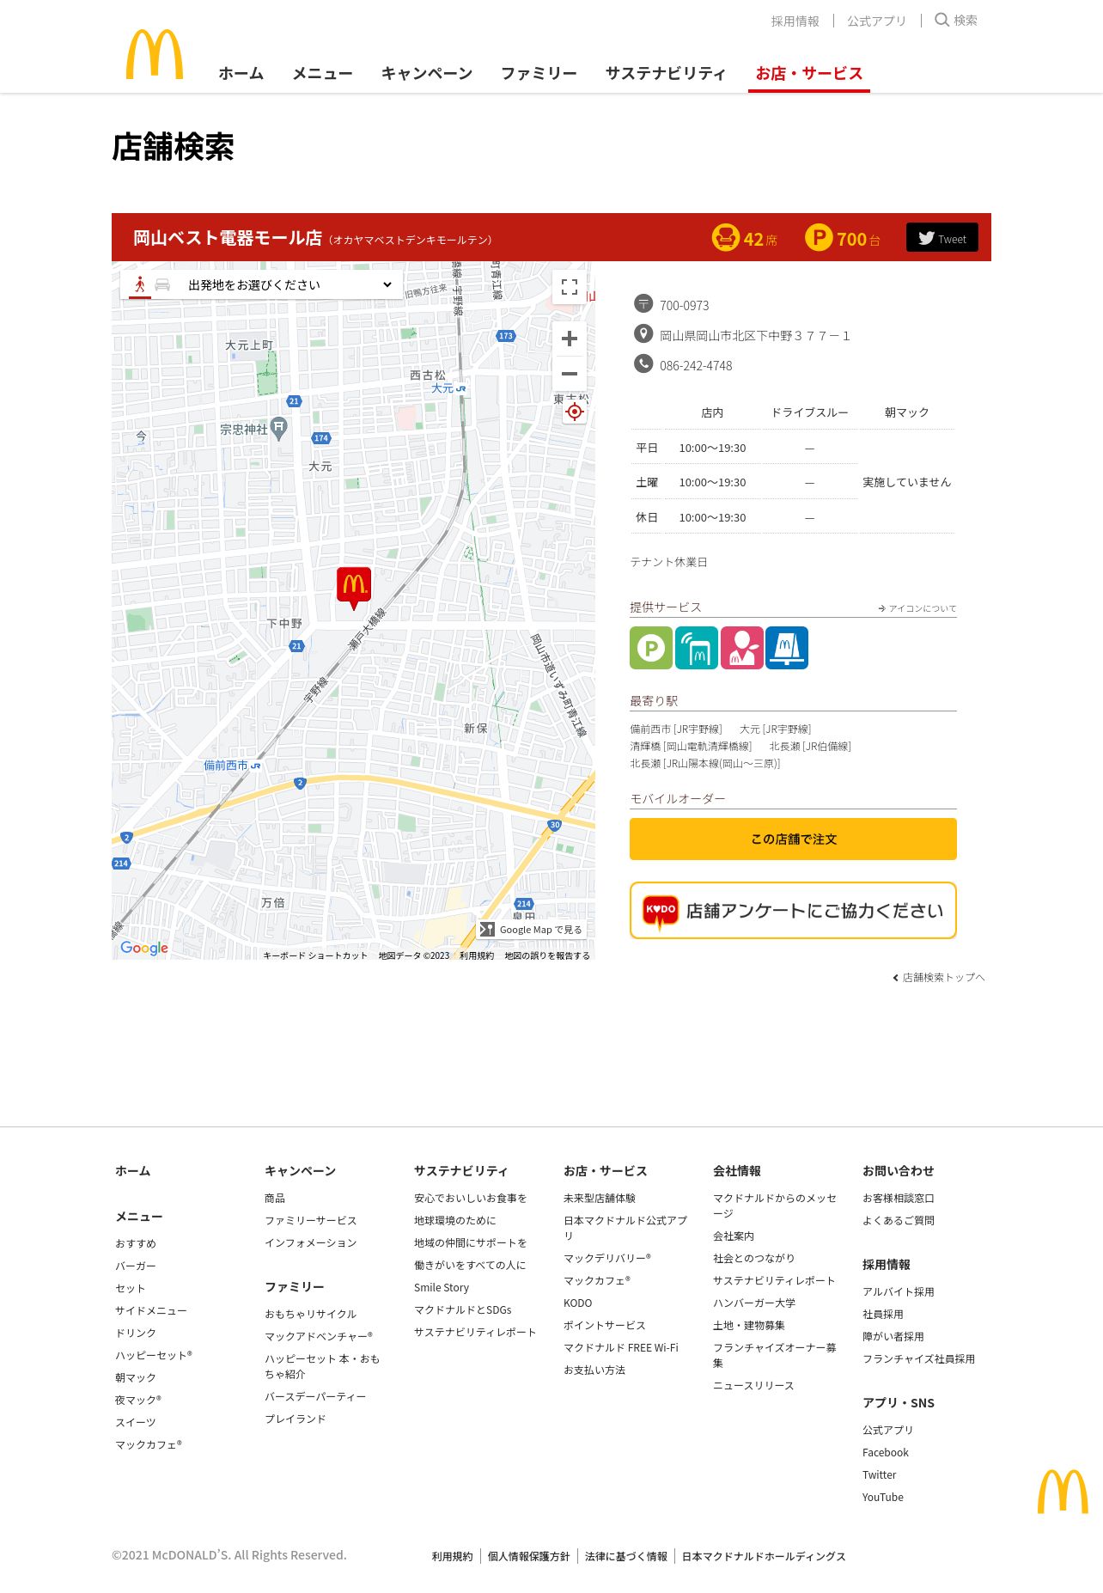1103x1593 pixels.
Task: Open the ファミリー nav item
Action: [x=539, y=73]
